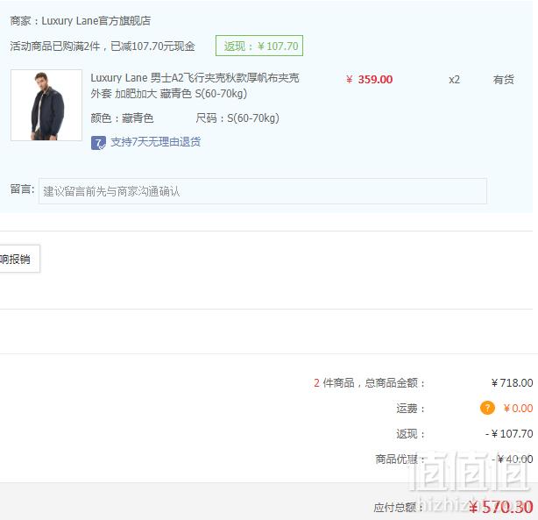
Task: Click the total goods amount ¥718.00
Action: (512, 382)
